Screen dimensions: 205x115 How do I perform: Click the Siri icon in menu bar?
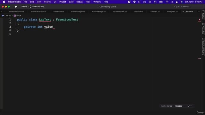point(182,2)
